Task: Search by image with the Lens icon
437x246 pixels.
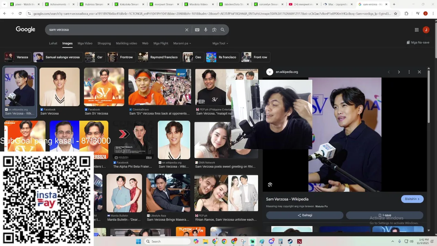Action: click(x=214, y=30)
